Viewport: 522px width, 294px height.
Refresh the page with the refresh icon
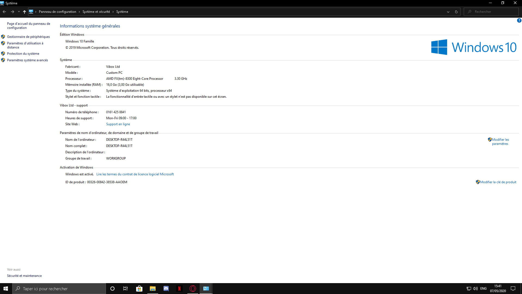point(456,12)
